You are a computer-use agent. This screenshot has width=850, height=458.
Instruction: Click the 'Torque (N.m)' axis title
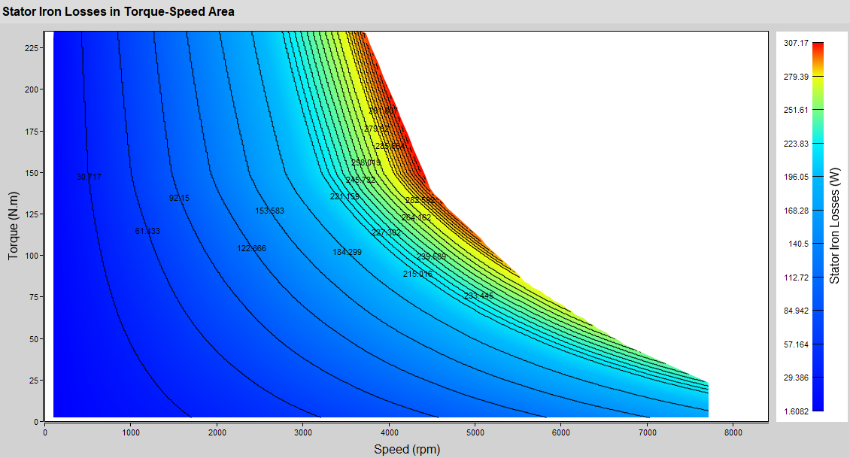(x=13, y=226)
